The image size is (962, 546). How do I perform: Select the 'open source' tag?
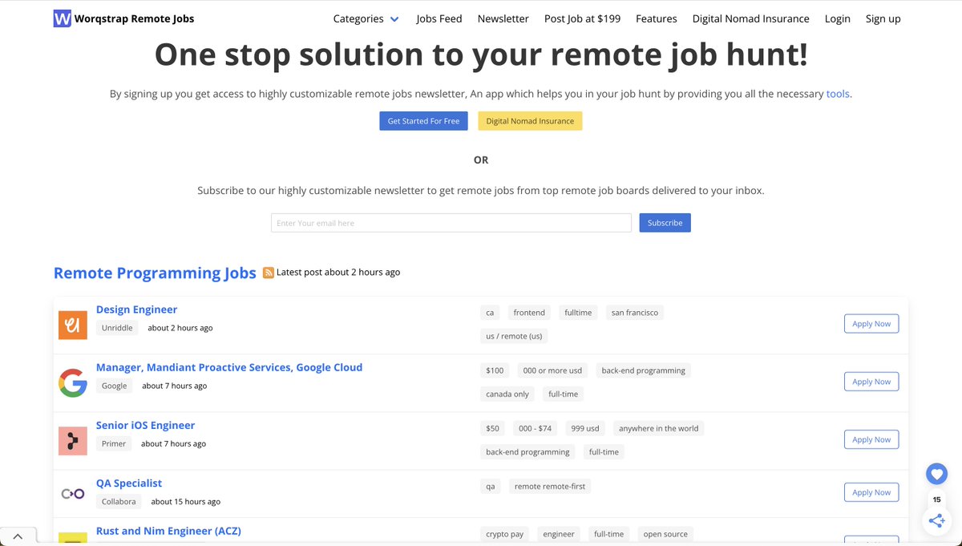point(665,534)
